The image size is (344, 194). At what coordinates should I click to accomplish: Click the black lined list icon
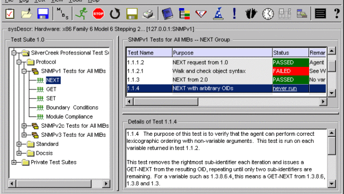coord(320,13)
